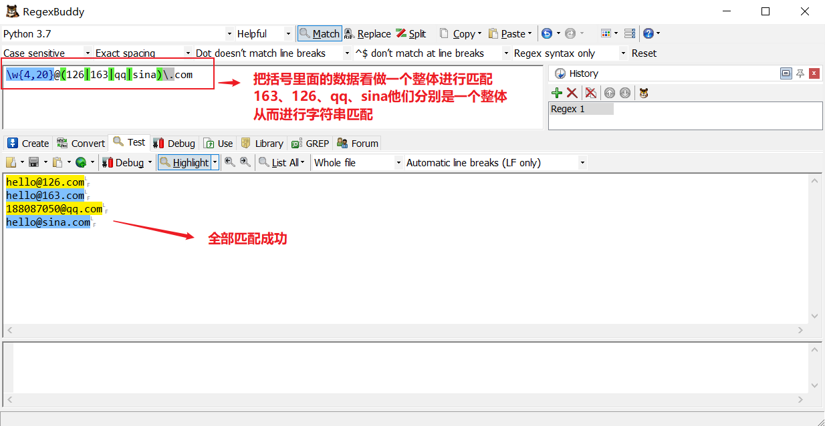Open the GREP tab
Image resolution: width=825 pixels, height=426 pixels.
[x=311, y=143]
